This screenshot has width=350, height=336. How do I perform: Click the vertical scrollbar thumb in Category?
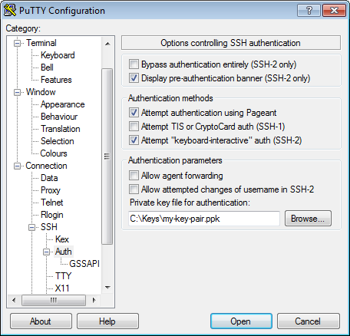point(107,156)
